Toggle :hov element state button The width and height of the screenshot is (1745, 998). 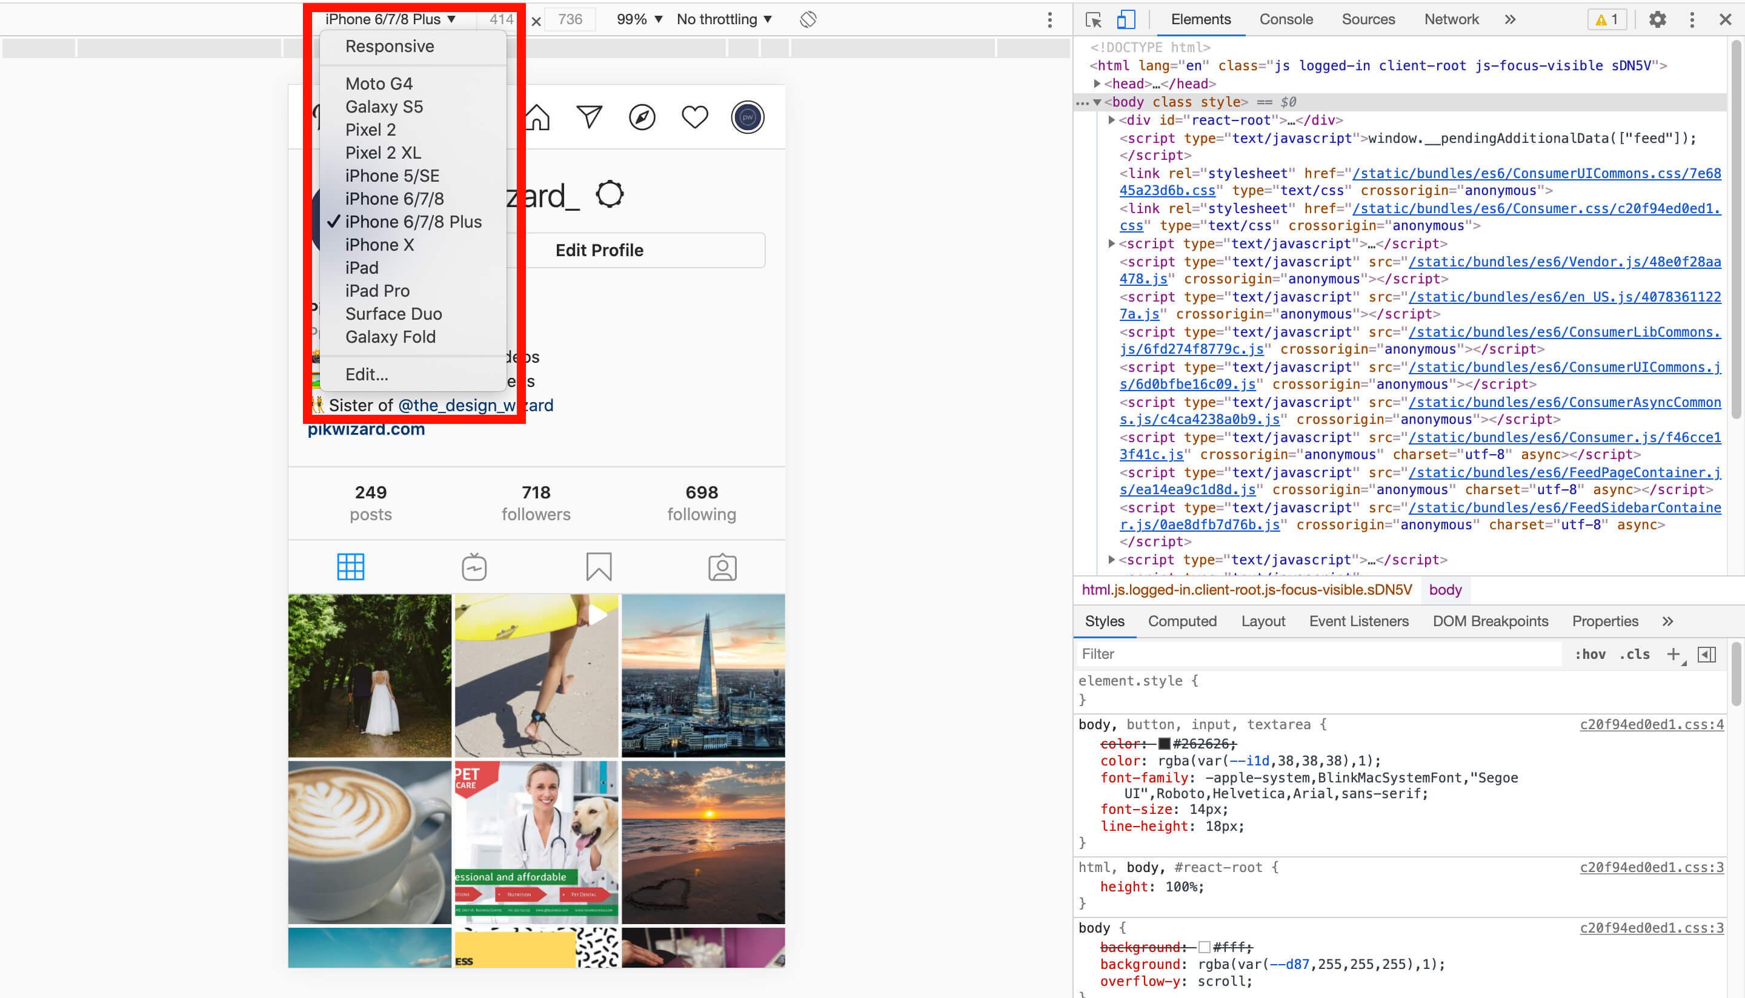[1590, 654]
